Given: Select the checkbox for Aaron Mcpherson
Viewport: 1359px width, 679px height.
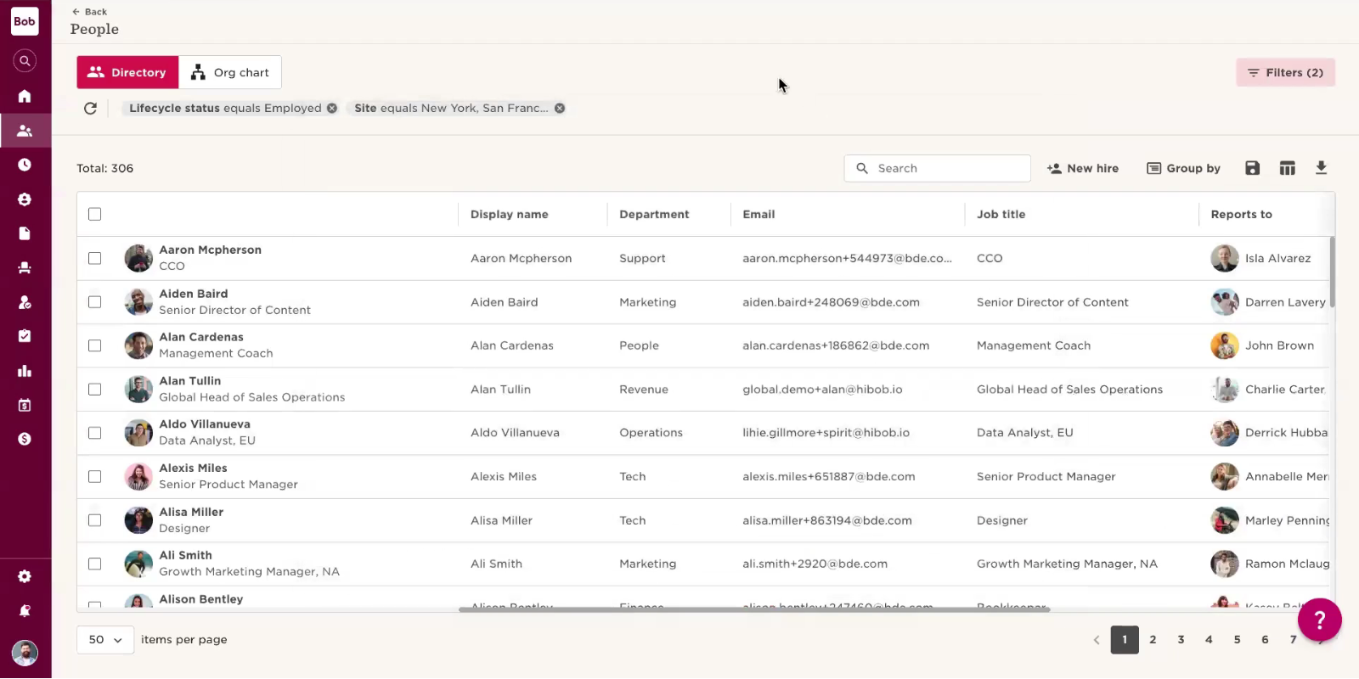Looking at the screenshot, I should coord(95,258).
